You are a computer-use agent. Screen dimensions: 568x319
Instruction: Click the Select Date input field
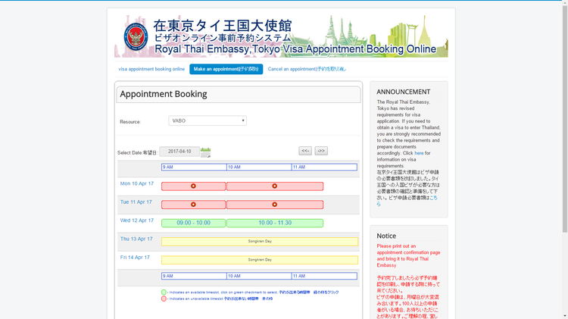[179, 152]
